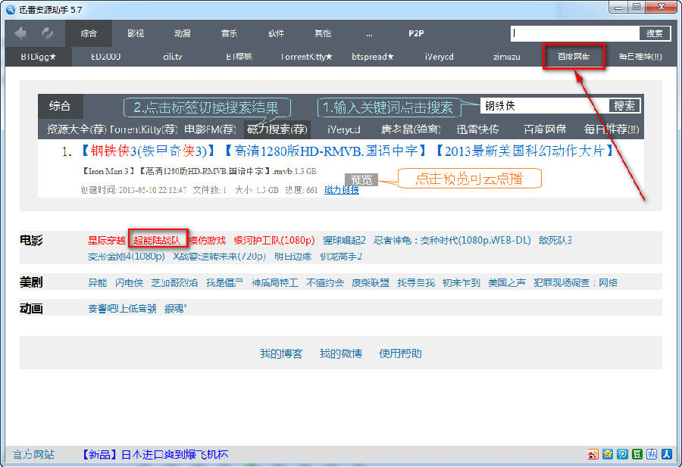Share to Sina Weibo icon
Screen dimensions: 682x467
(x=593, y=454)
